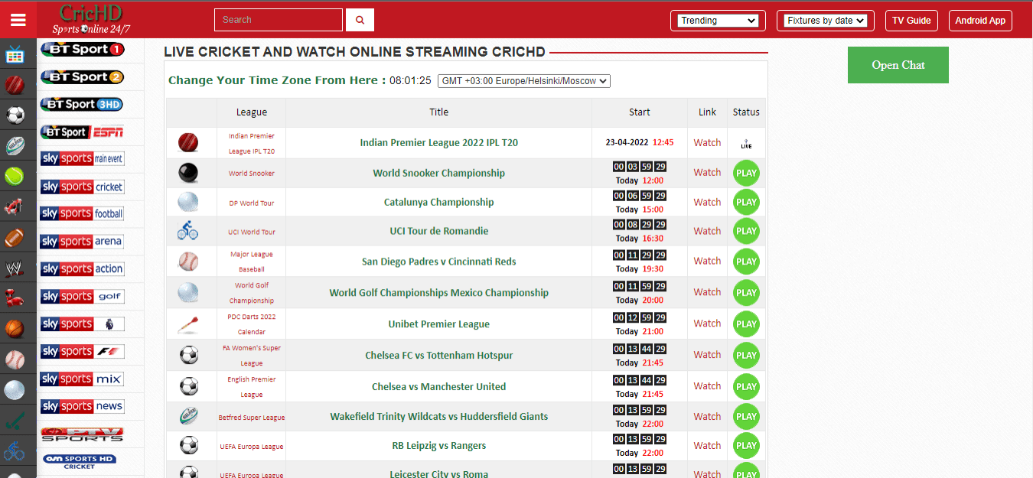This screenshot has height=478, width=1033.
Task: Click the live status icon for IPL
Action: [746, 143]
